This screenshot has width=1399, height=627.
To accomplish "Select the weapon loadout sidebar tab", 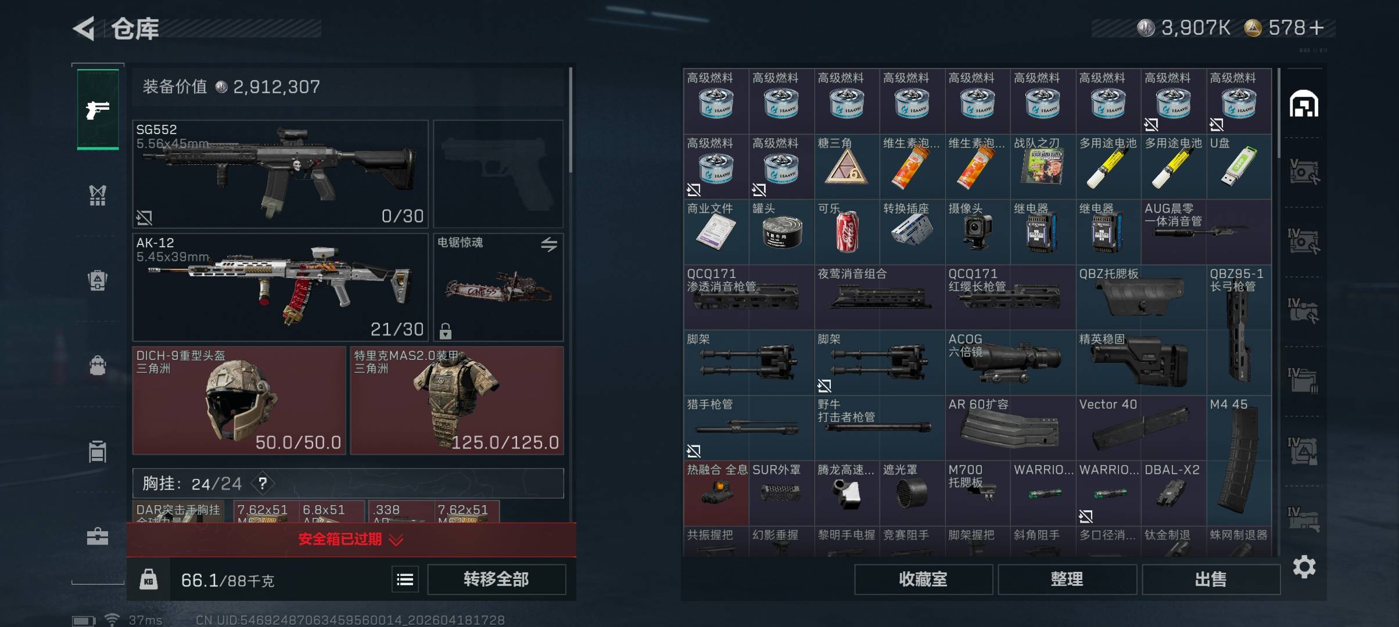I will (x=98, y=109).
